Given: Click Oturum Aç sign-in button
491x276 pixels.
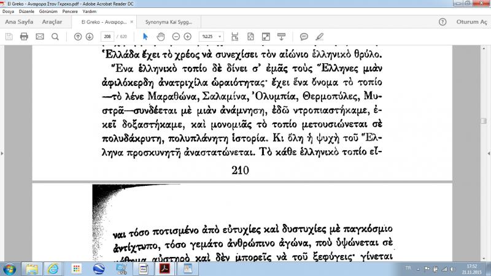Looking at the screenshot, I should coord(471,22).
